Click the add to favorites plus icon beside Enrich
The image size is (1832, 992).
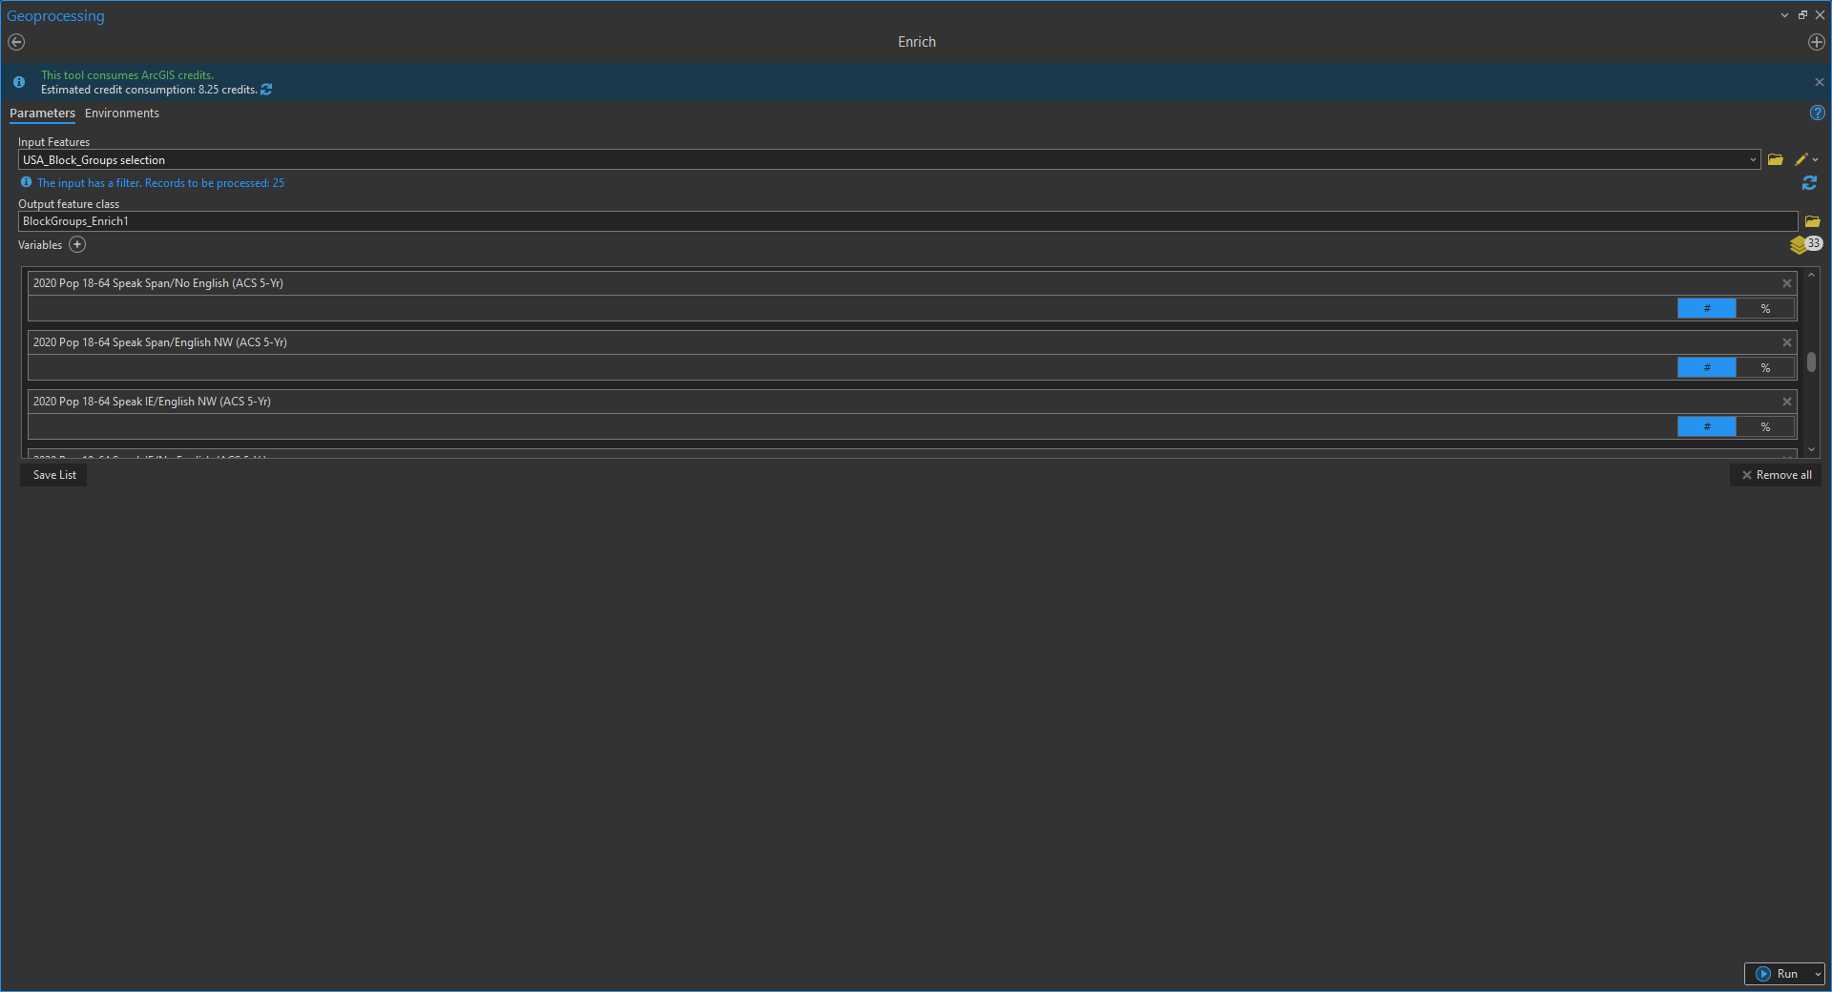[1817, 42]
